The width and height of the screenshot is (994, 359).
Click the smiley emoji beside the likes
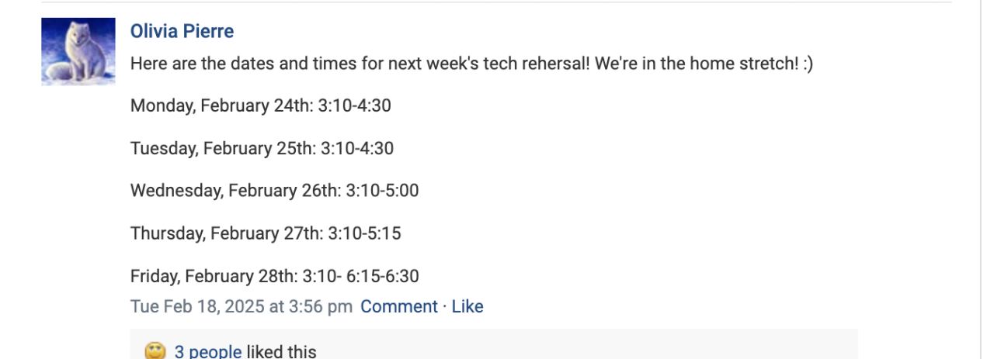pos(155,351)
